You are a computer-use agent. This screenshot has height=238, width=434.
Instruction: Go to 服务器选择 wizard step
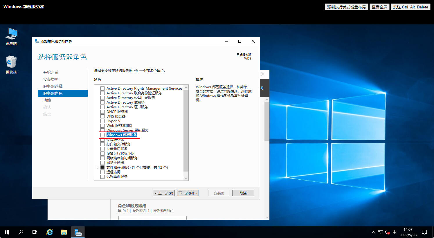53,86
